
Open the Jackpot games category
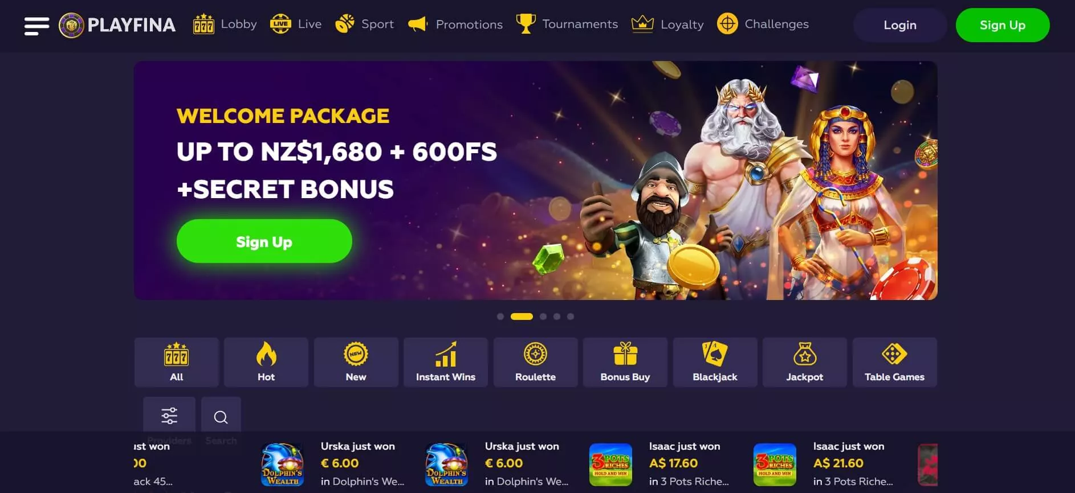(x=805, y=362)
